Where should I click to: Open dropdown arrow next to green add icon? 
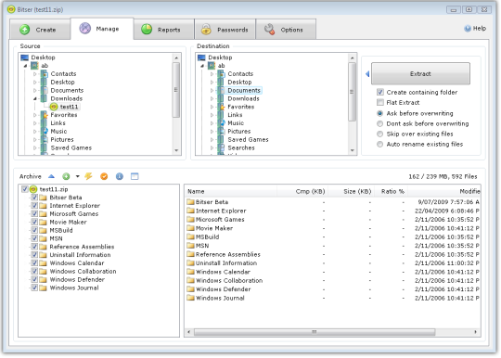pos(77,176)
